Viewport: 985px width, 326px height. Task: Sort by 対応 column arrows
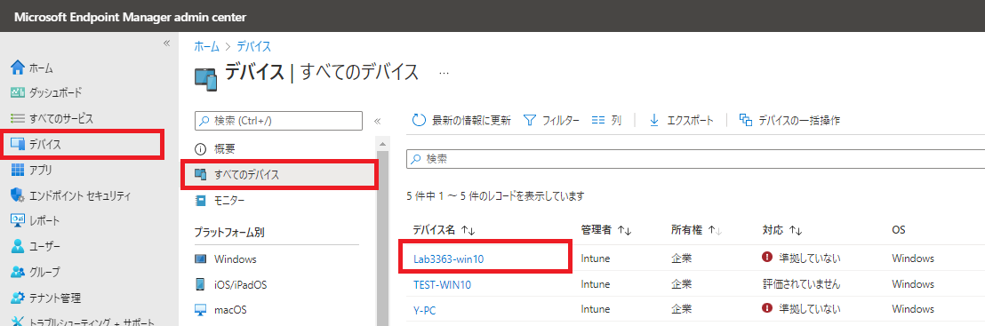point(797,231)
